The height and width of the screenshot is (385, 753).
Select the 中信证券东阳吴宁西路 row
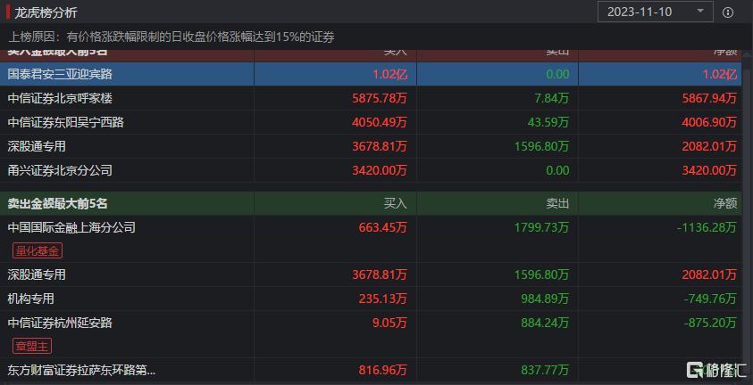(371, 122)
